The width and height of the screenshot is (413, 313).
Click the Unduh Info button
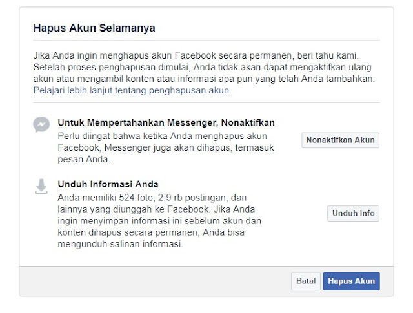coord(353,213)
